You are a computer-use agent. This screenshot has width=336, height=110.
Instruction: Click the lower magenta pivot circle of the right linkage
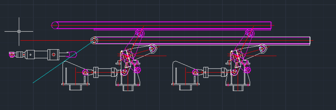(x=247, y=70)
